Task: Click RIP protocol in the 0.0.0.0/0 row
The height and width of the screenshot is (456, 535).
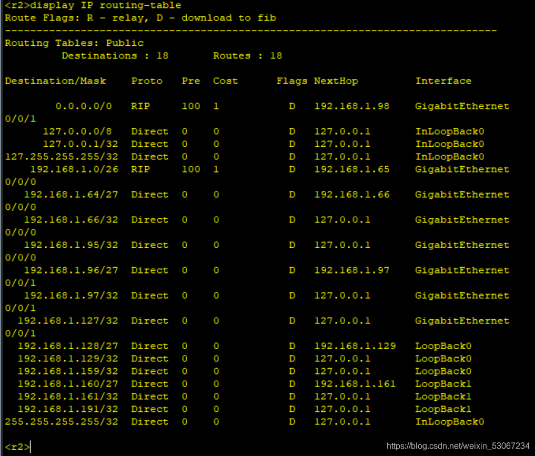Action: pos(140,106)
